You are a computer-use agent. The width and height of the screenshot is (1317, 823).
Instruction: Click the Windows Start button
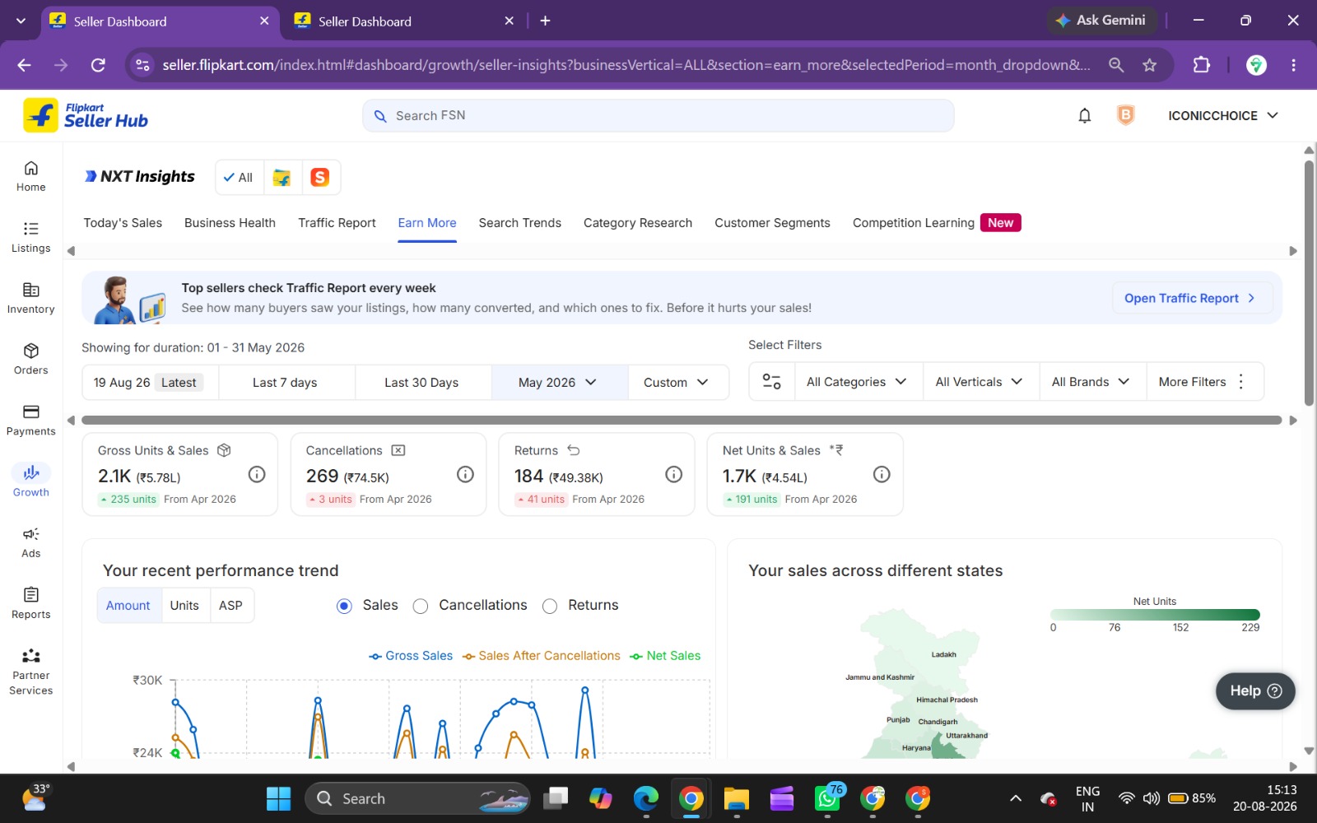(278, 798)
